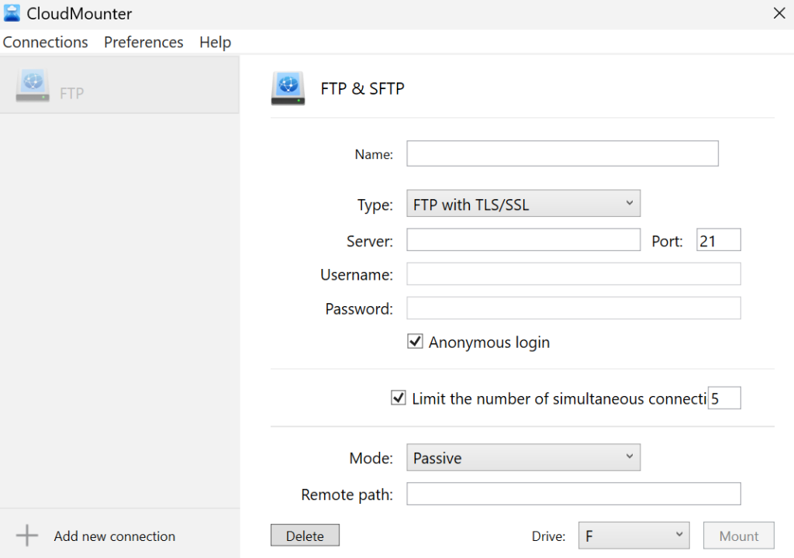Screen dimensions: 794x558
Task: Open the Drive letter dropdown
Action: 633,535
